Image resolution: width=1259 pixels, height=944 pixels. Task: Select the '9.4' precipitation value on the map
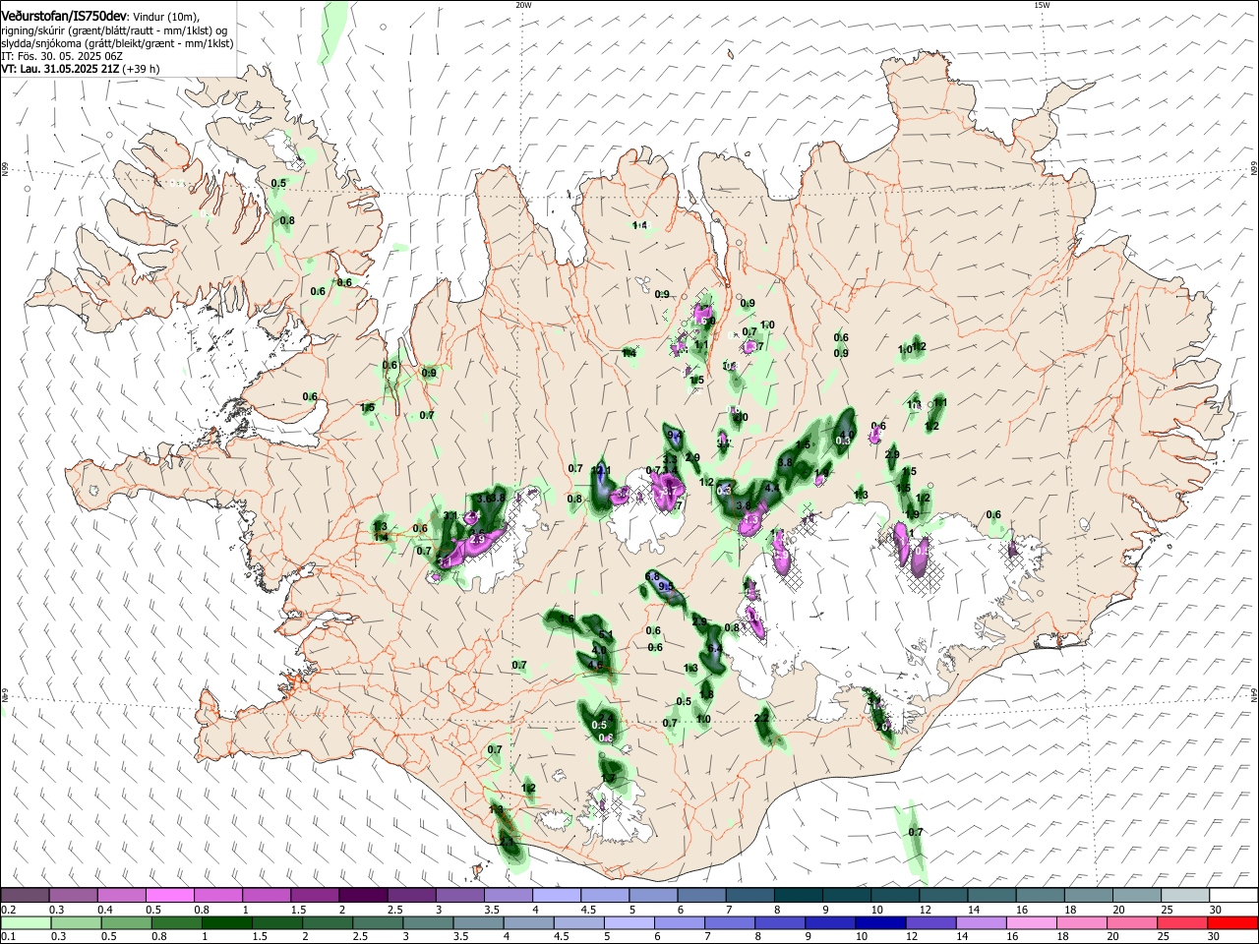pyautogui.click(x=675, y=436)
